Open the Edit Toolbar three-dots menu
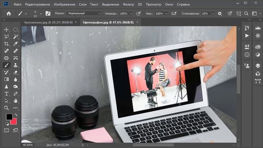 (16, 108)
